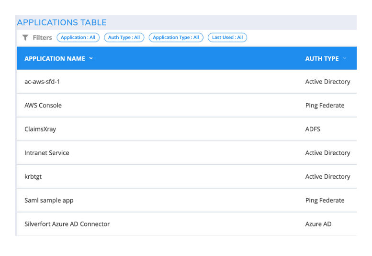Open the Auth Type: All filter
372x256 pixels.
pos(124,38)
